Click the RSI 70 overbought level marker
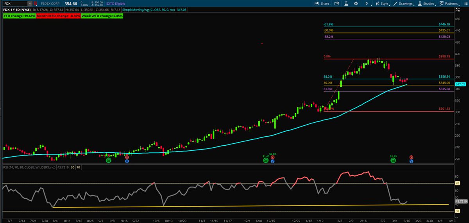469x223 pixels. tap(456, 183)
